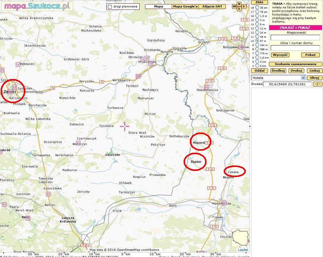Pan the map south with S button

coord(239,9)
